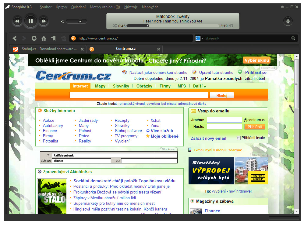Adjust the volume slider knob
Screen dimensions: 304x226
click(x=80, y=21)
